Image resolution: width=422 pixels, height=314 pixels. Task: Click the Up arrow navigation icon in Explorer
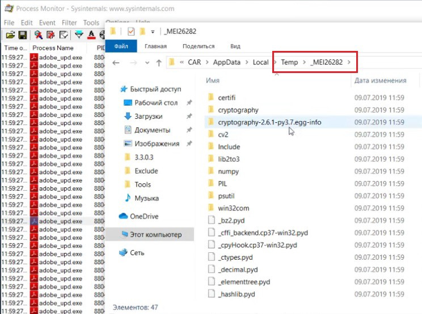(x=159, y=62)
